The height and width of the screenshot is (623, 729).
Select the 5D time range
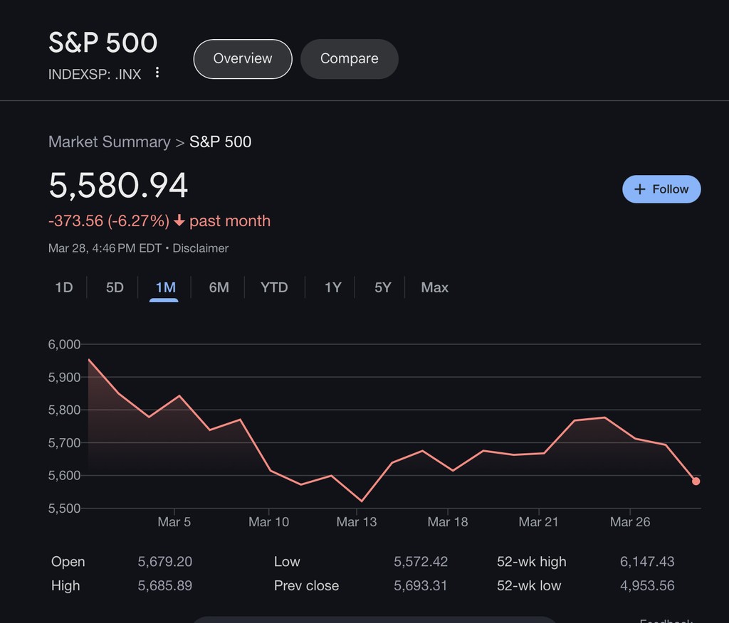click(115, 287)
